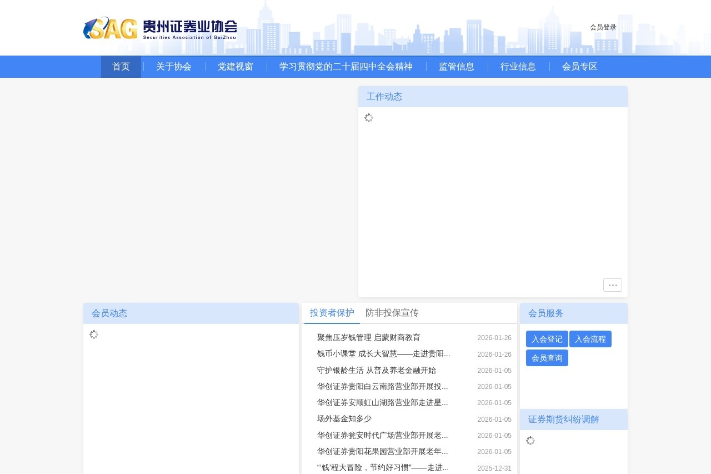
Task: Open 会员登录 member login link
Action: [x=603, y=27]
